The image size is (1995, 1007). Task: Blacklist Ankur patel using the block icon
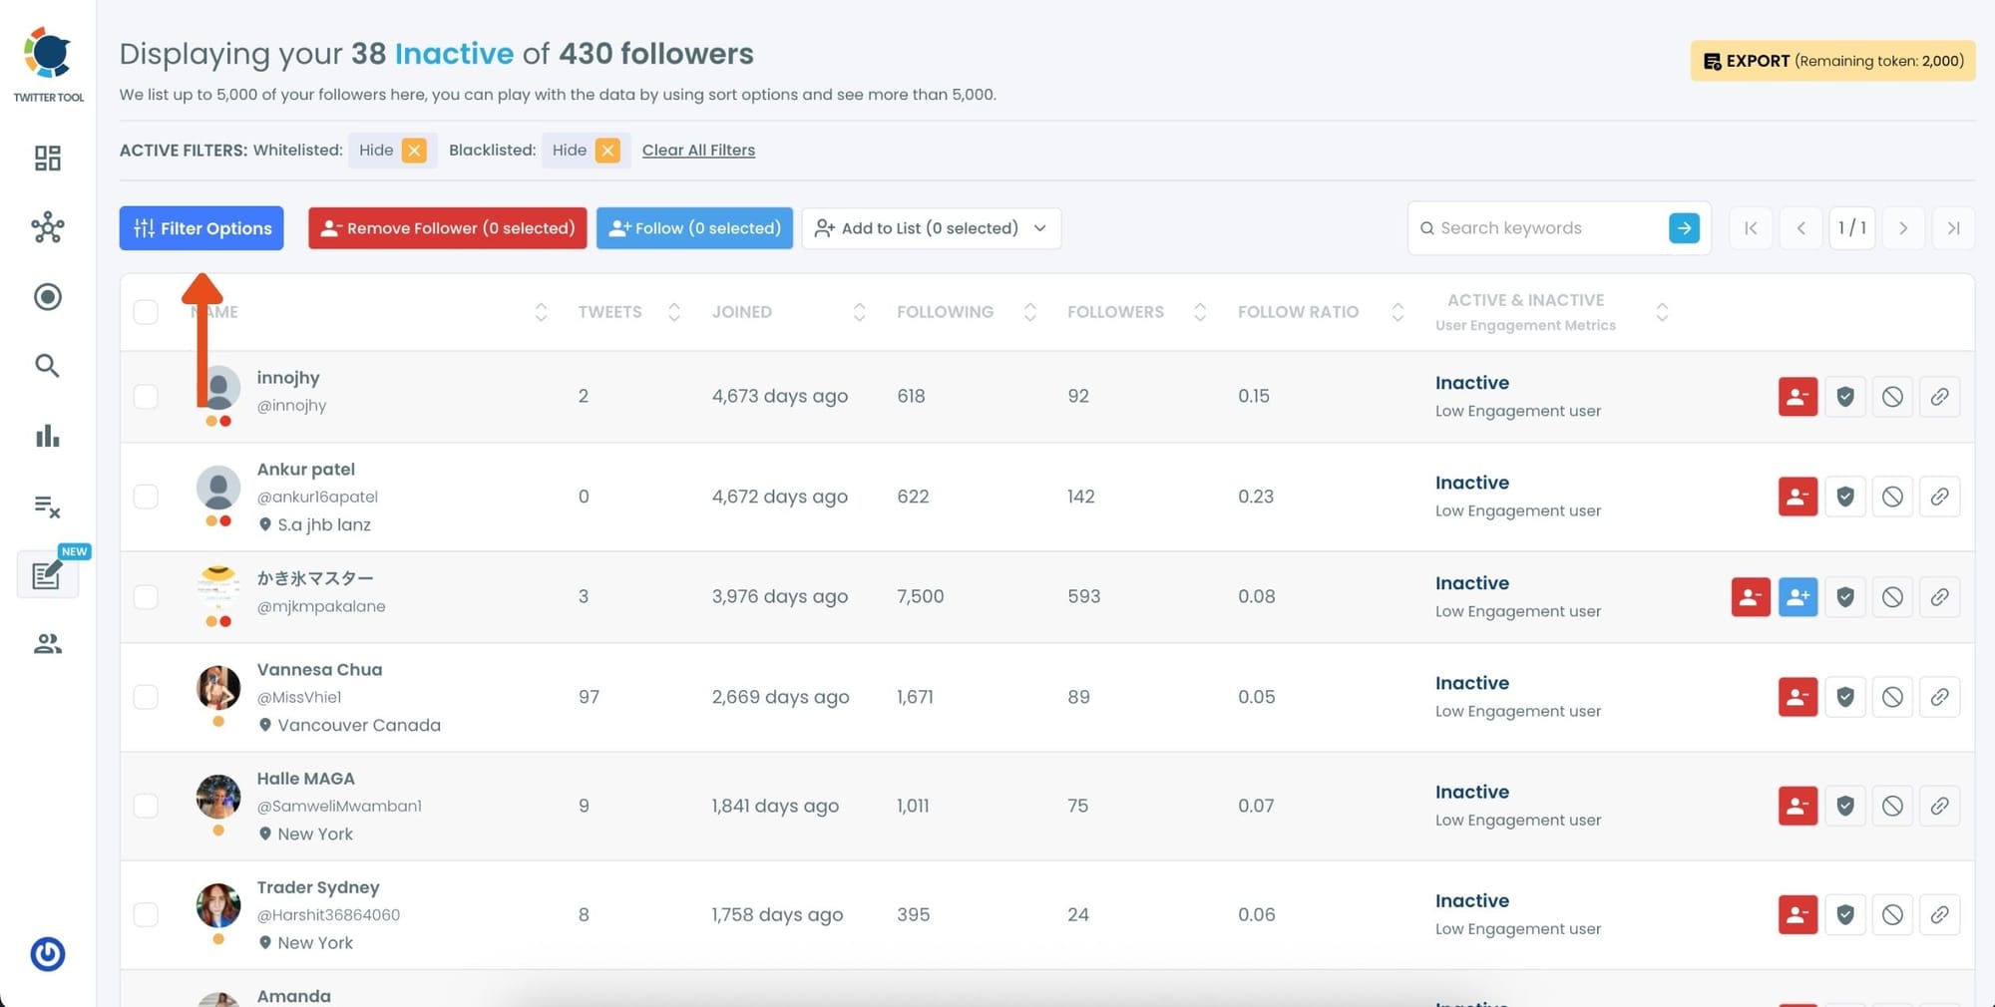[1892, 497]
